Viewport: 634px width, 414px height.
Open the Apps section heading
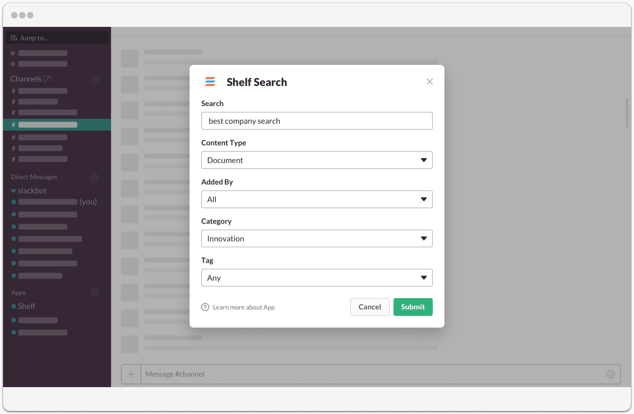(18, 292)
